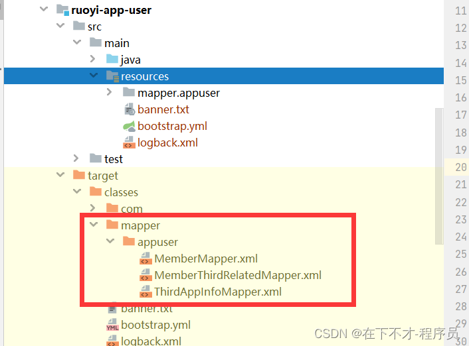This screenshot has height=346, width=469.
Task: Select the test folder label
Action: pyautogui.click(x=114, y=159)
